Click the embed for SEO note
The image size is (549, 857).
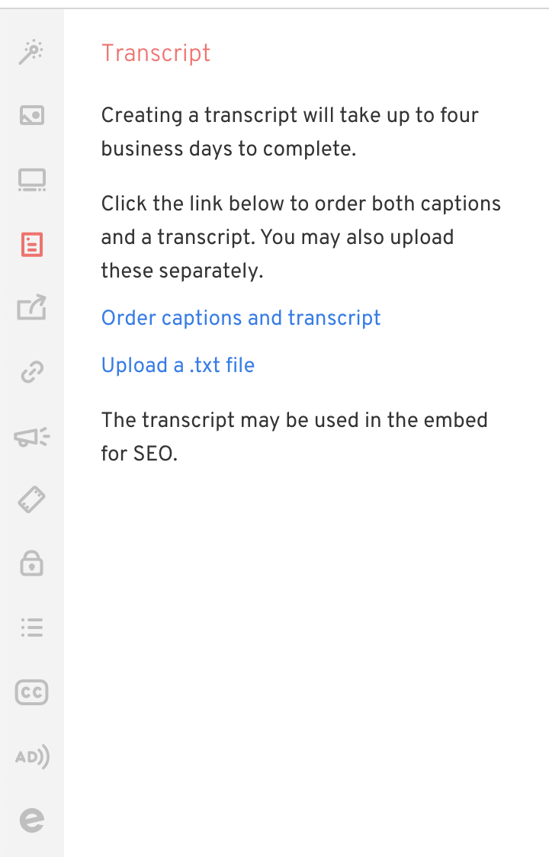point(294,437)
